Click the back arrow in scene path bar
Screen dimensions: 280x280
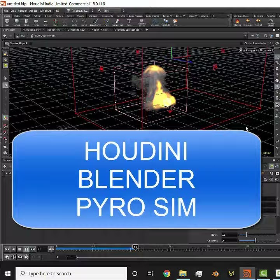coord(5,36)
